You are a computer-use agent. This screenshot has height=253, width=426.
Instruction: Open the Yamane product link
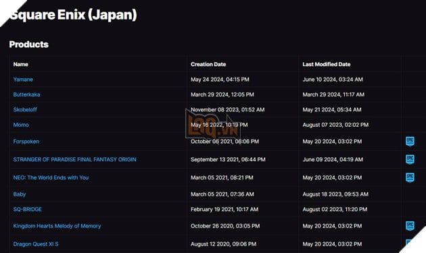(x=23, y=80)
